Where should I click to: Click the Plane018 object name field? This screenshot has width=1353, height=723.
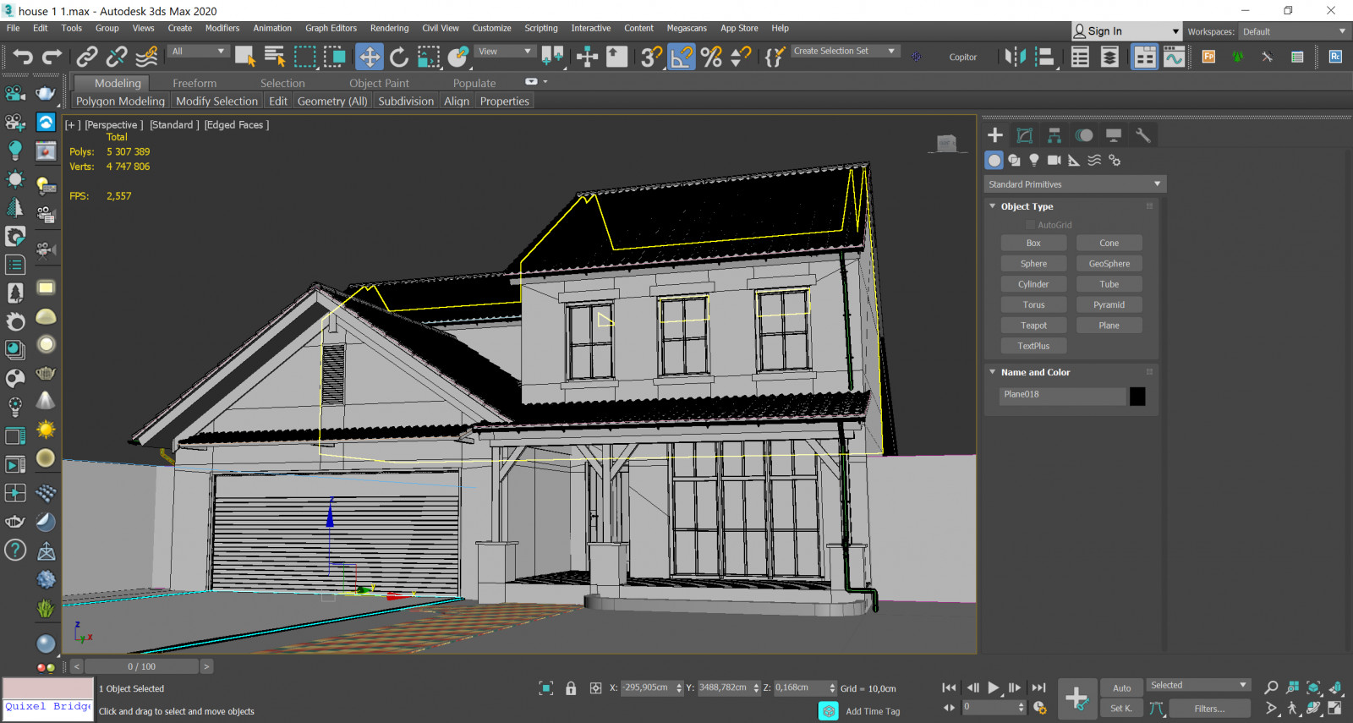1062,395
